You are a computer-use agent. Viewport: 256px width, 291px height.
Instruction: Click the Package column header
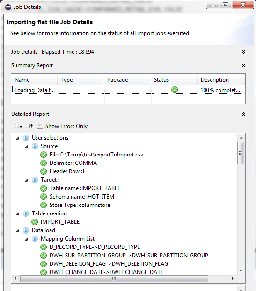[128, 80]
